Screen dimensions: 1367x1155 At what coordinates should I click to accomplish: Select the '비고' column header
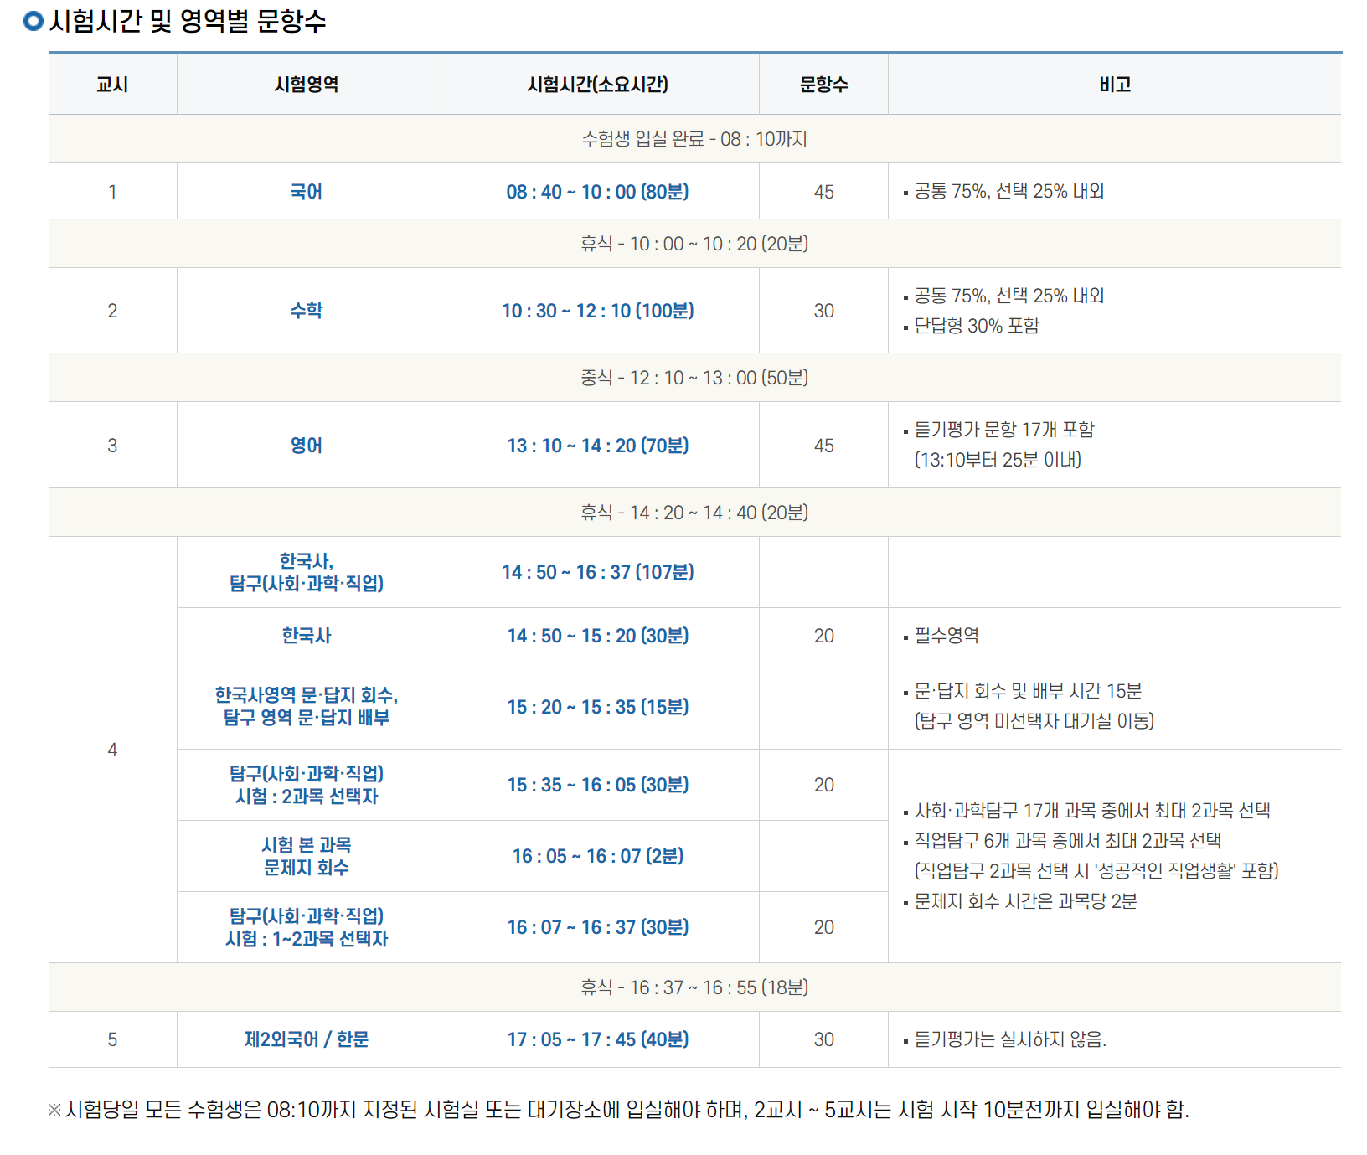tap(1115, 85)
